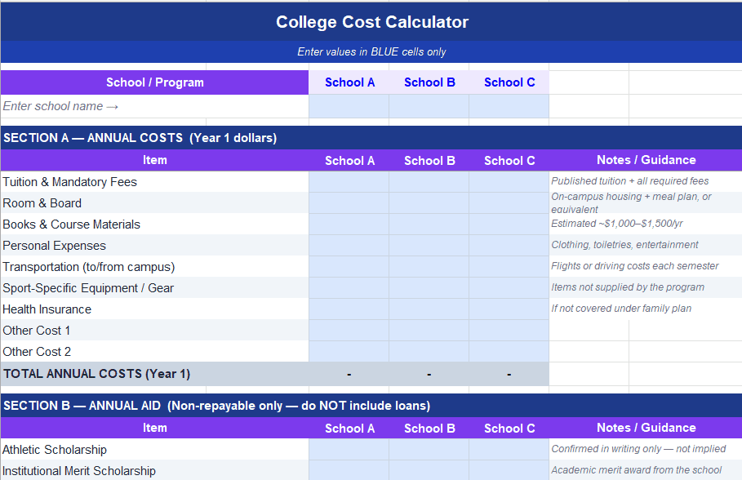Fill Books & Course Materials for School C
742x480 pixels.
(x=509, y=224)
